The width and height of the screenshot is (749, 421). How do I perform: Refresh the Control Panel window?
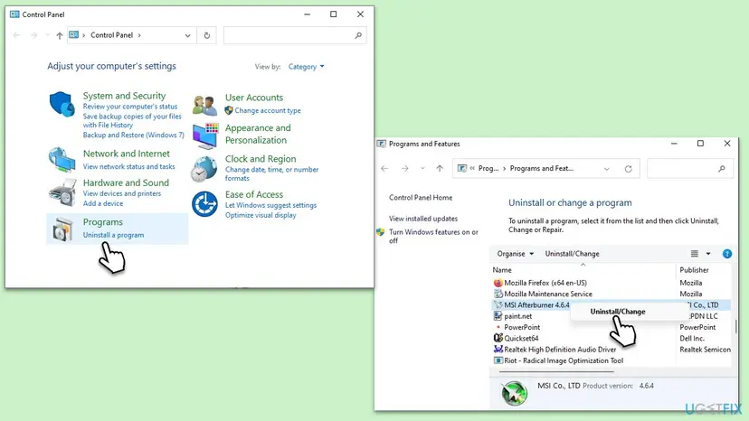(207, 35)
